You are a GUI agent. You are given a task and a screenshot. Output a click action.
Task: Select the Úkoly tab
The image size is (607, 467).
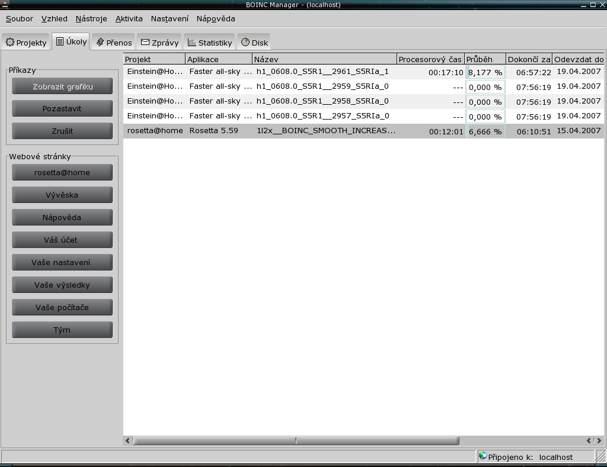71,41
